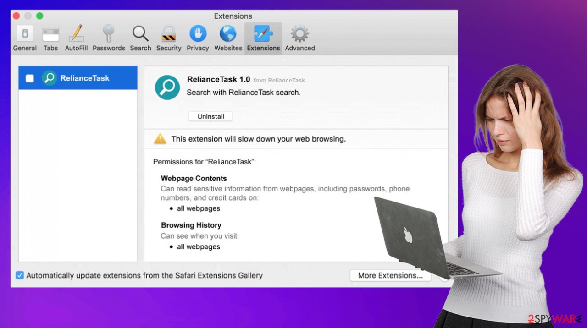587x328 pixels.
Task: Switch to the Extensions pane
Action: 263,39
